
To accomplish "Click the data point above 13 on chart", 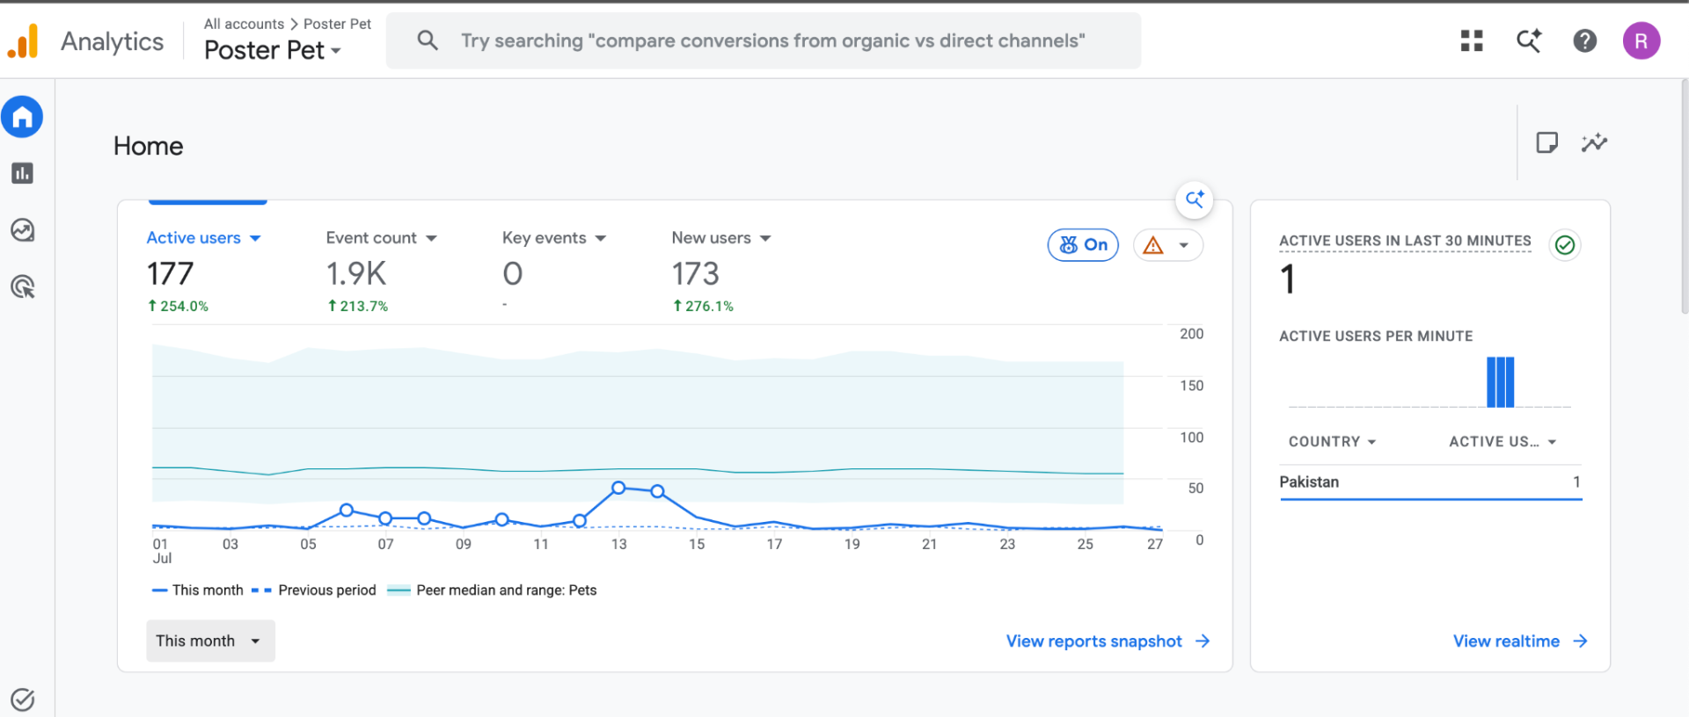I will pyautogui.click(x=618, y=488).
